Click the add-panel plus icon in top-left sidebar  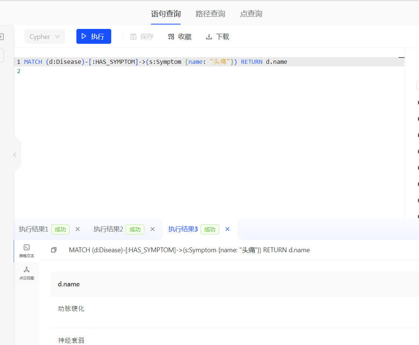click(x=1, y=36)
